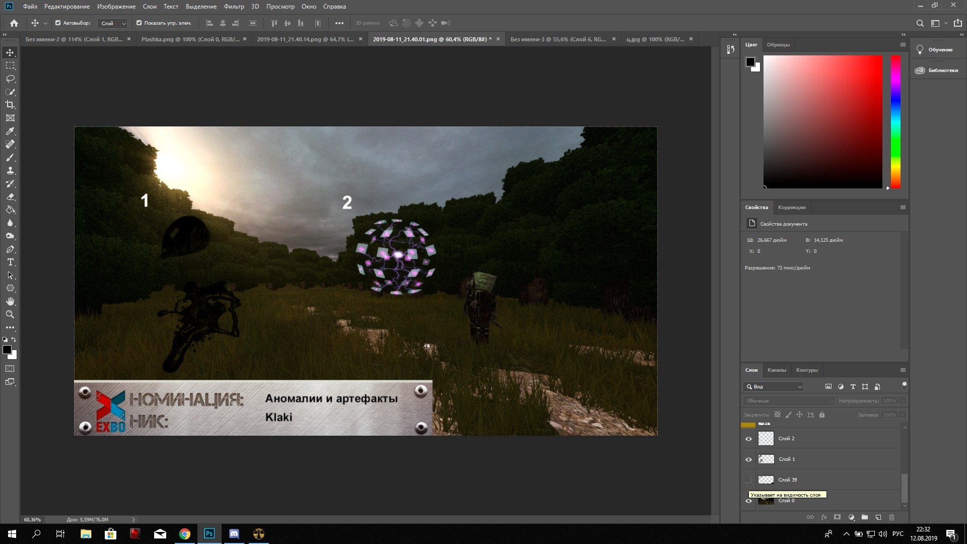This screenshot has height=544, width=967.
Task: Click the share icon in top right
Action: tap(958, 23)
